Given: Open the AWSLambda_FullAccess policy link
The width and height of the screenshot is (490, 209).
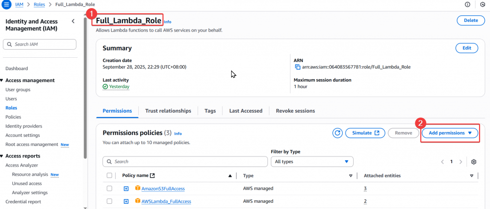Looking at the screenshot, I should (x=166, y=201).
